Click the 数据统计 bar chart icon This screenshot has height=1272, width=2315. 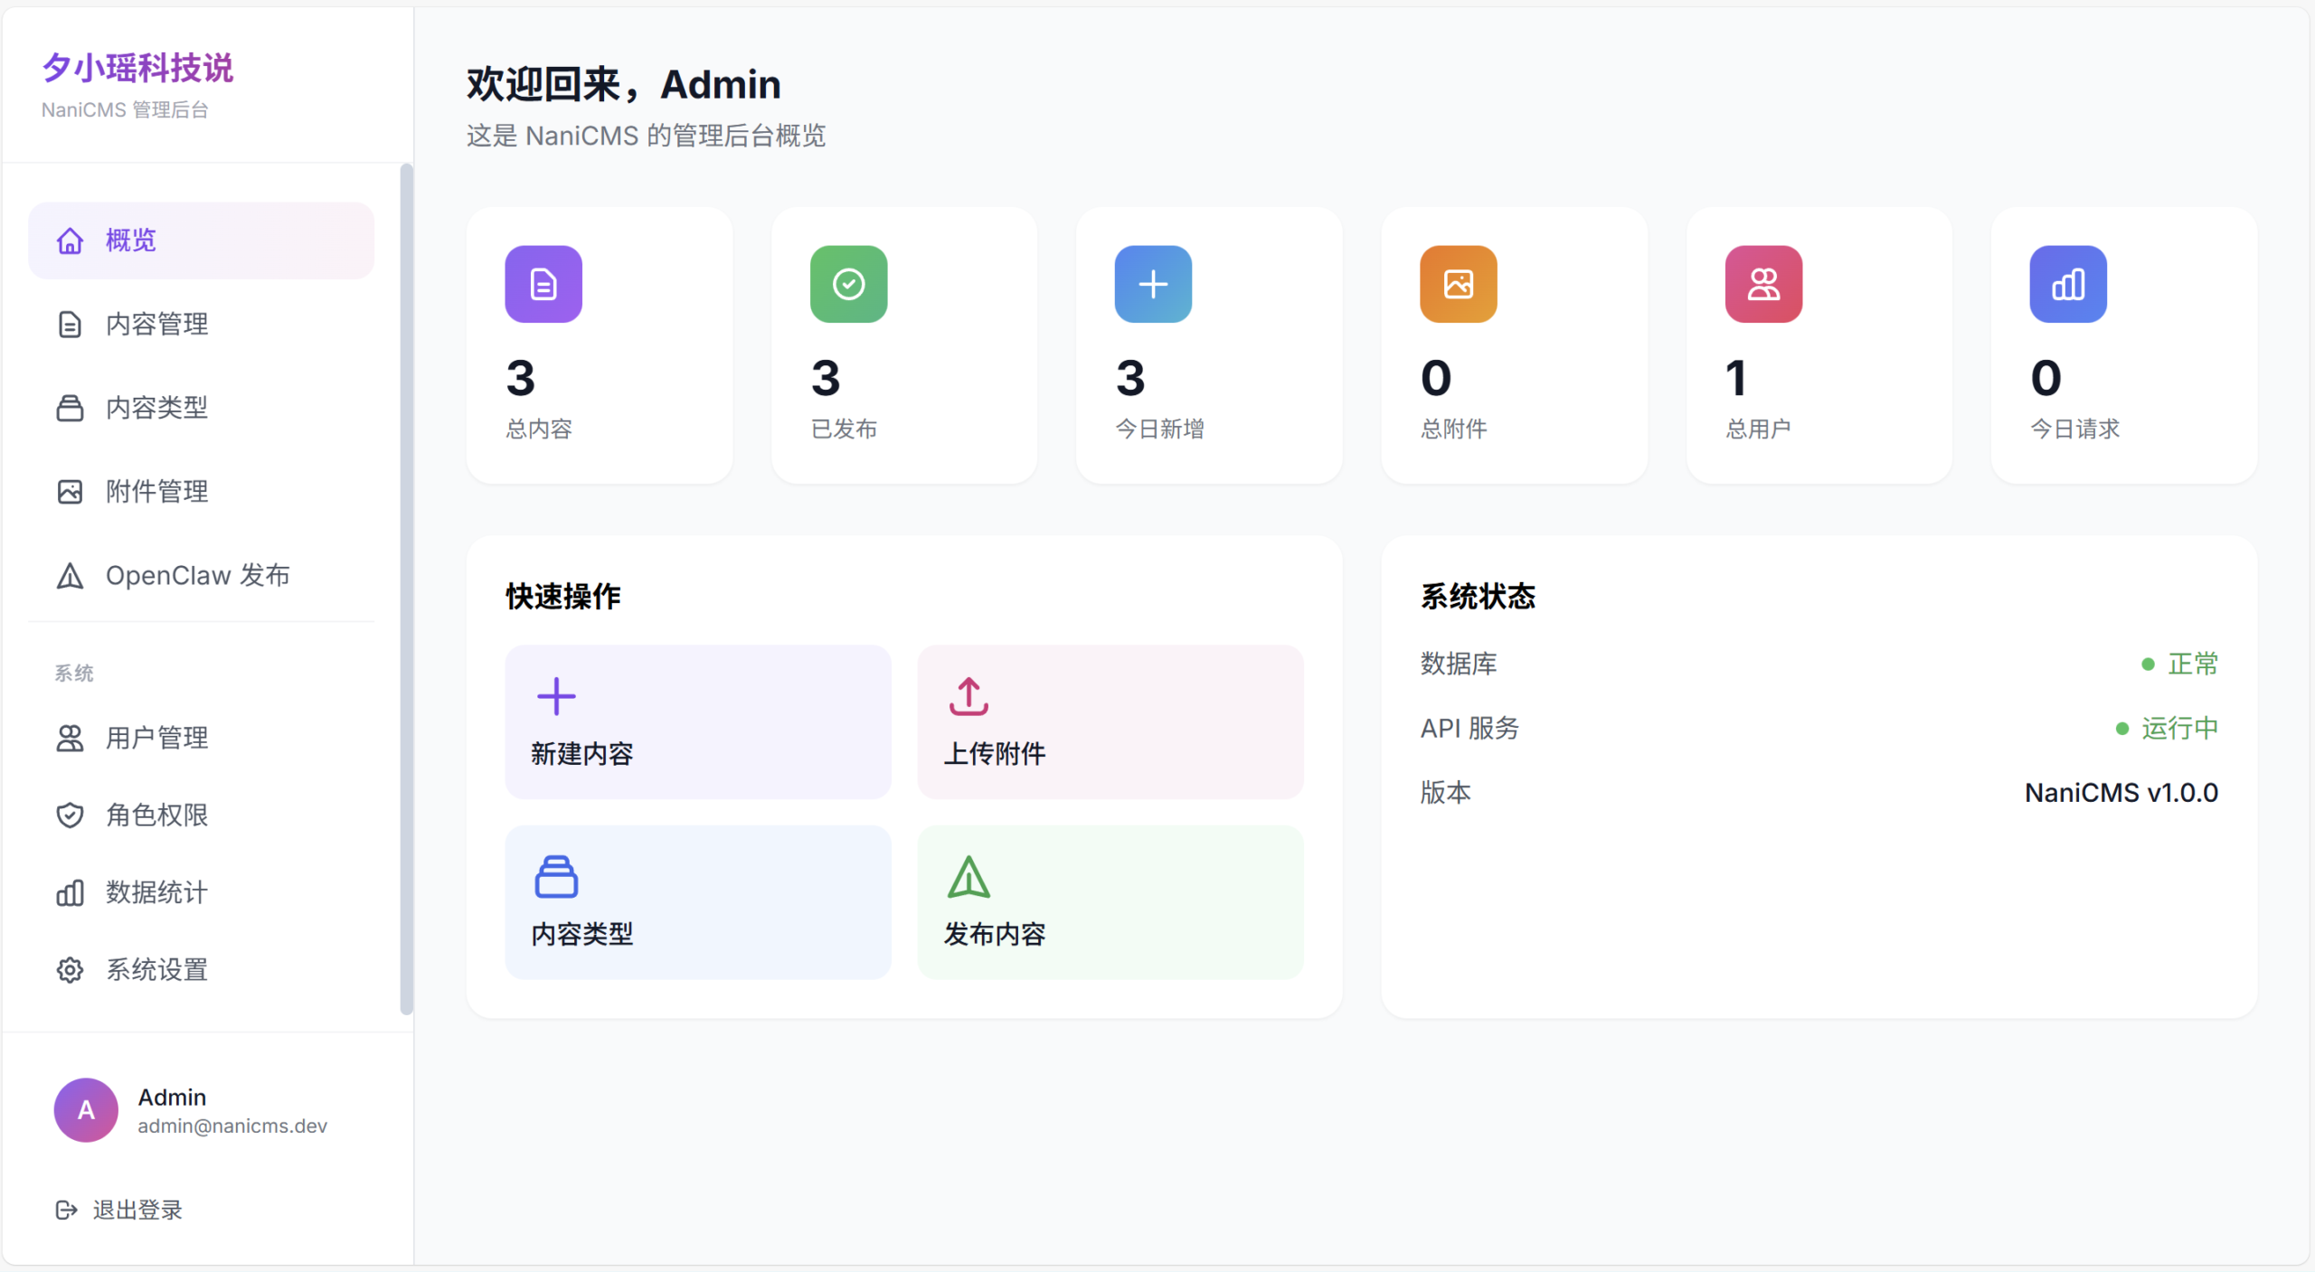click(x=71, y=893)
